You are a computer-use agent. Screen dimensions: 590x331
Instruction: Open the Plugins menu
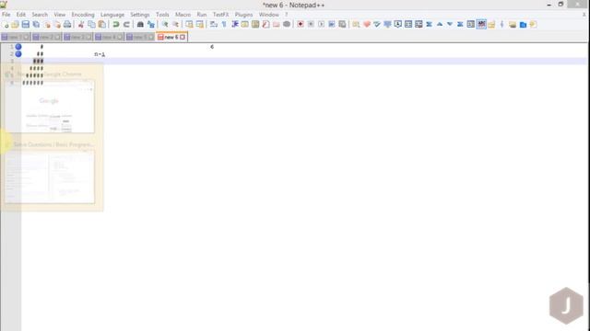[243, 15]
